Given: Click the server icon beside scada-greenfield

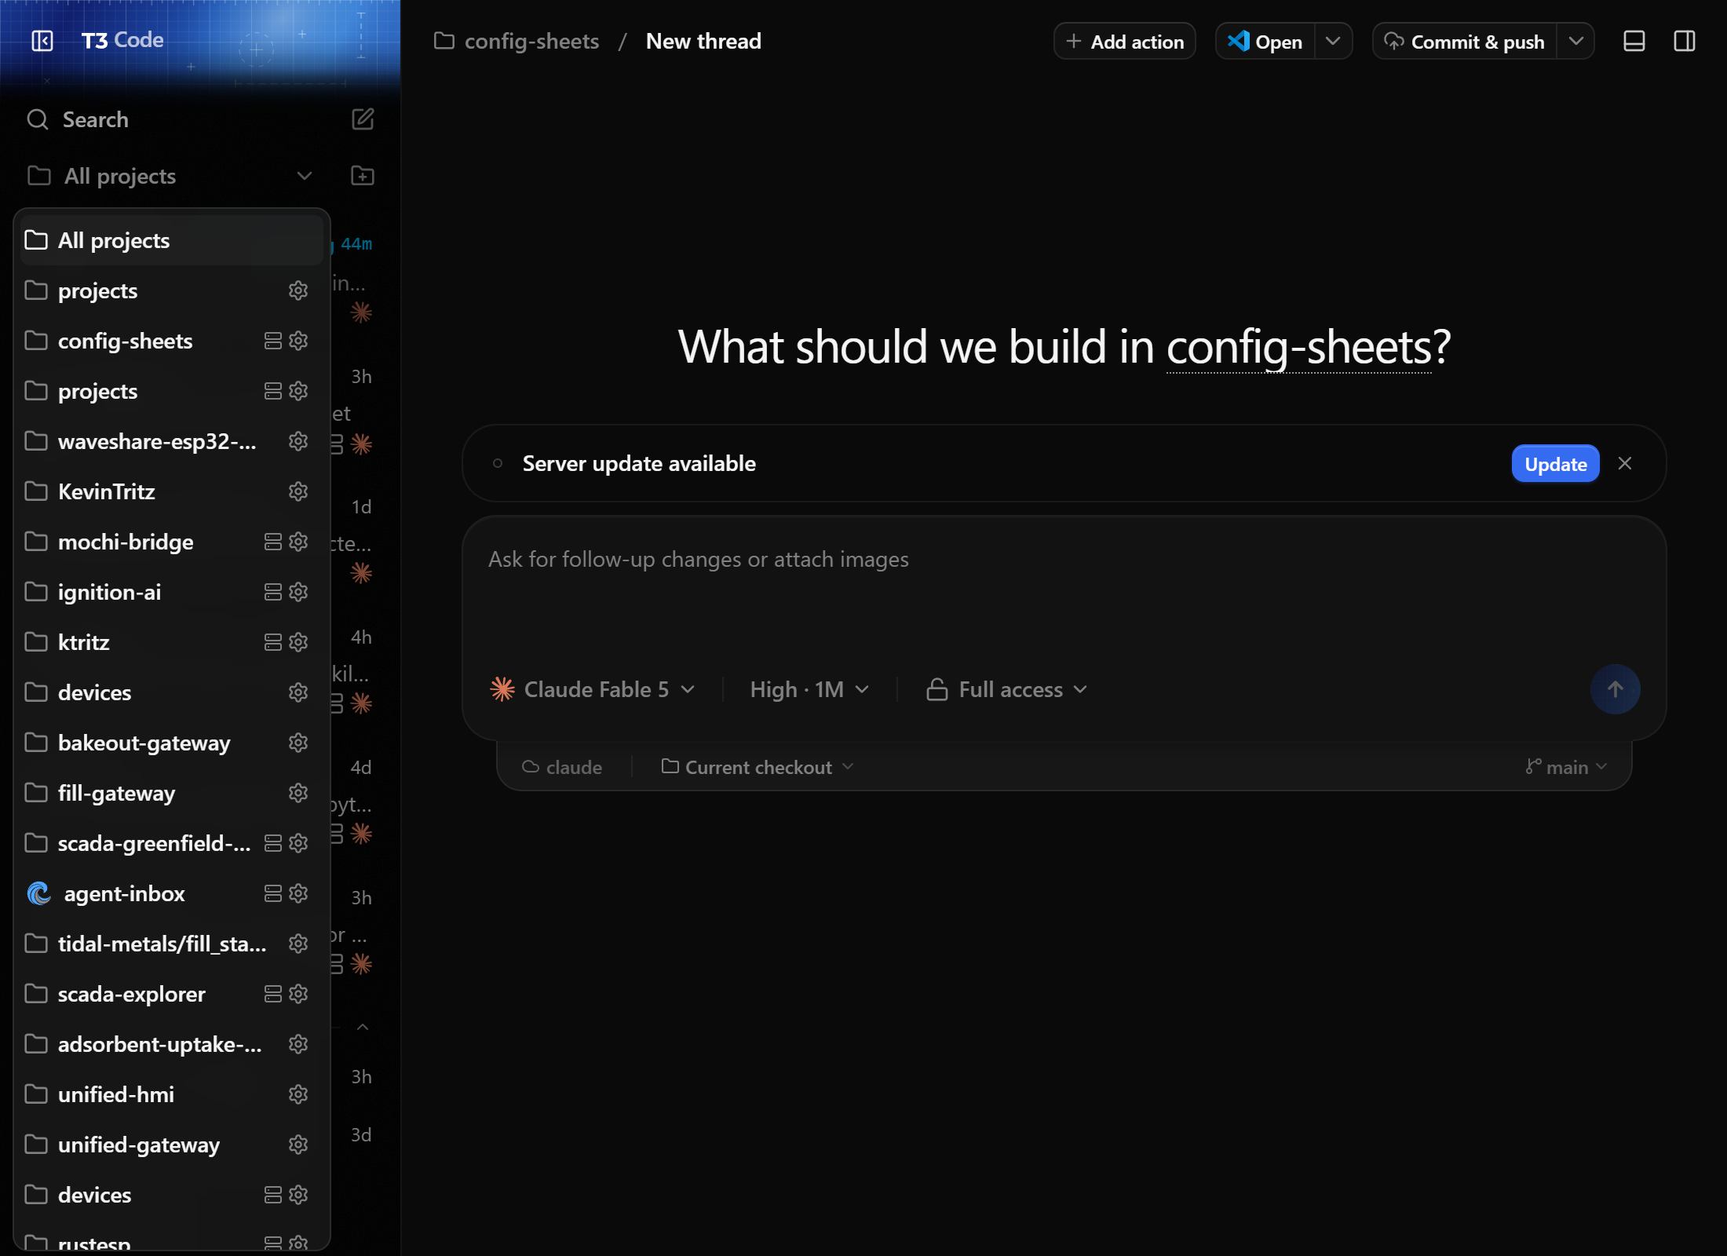Looking at the screenshot, I should [x=273, y=843].
